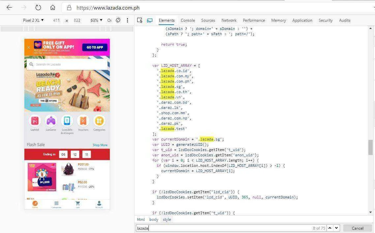This screenshot has height=233, width=375.
Task: Open the Memory tab
Action: point(278,20)
